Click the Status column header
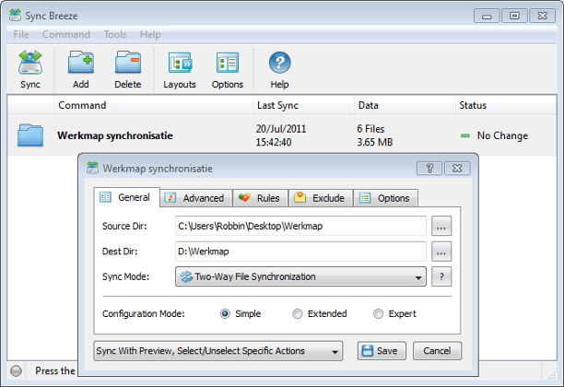 point(506,105)
